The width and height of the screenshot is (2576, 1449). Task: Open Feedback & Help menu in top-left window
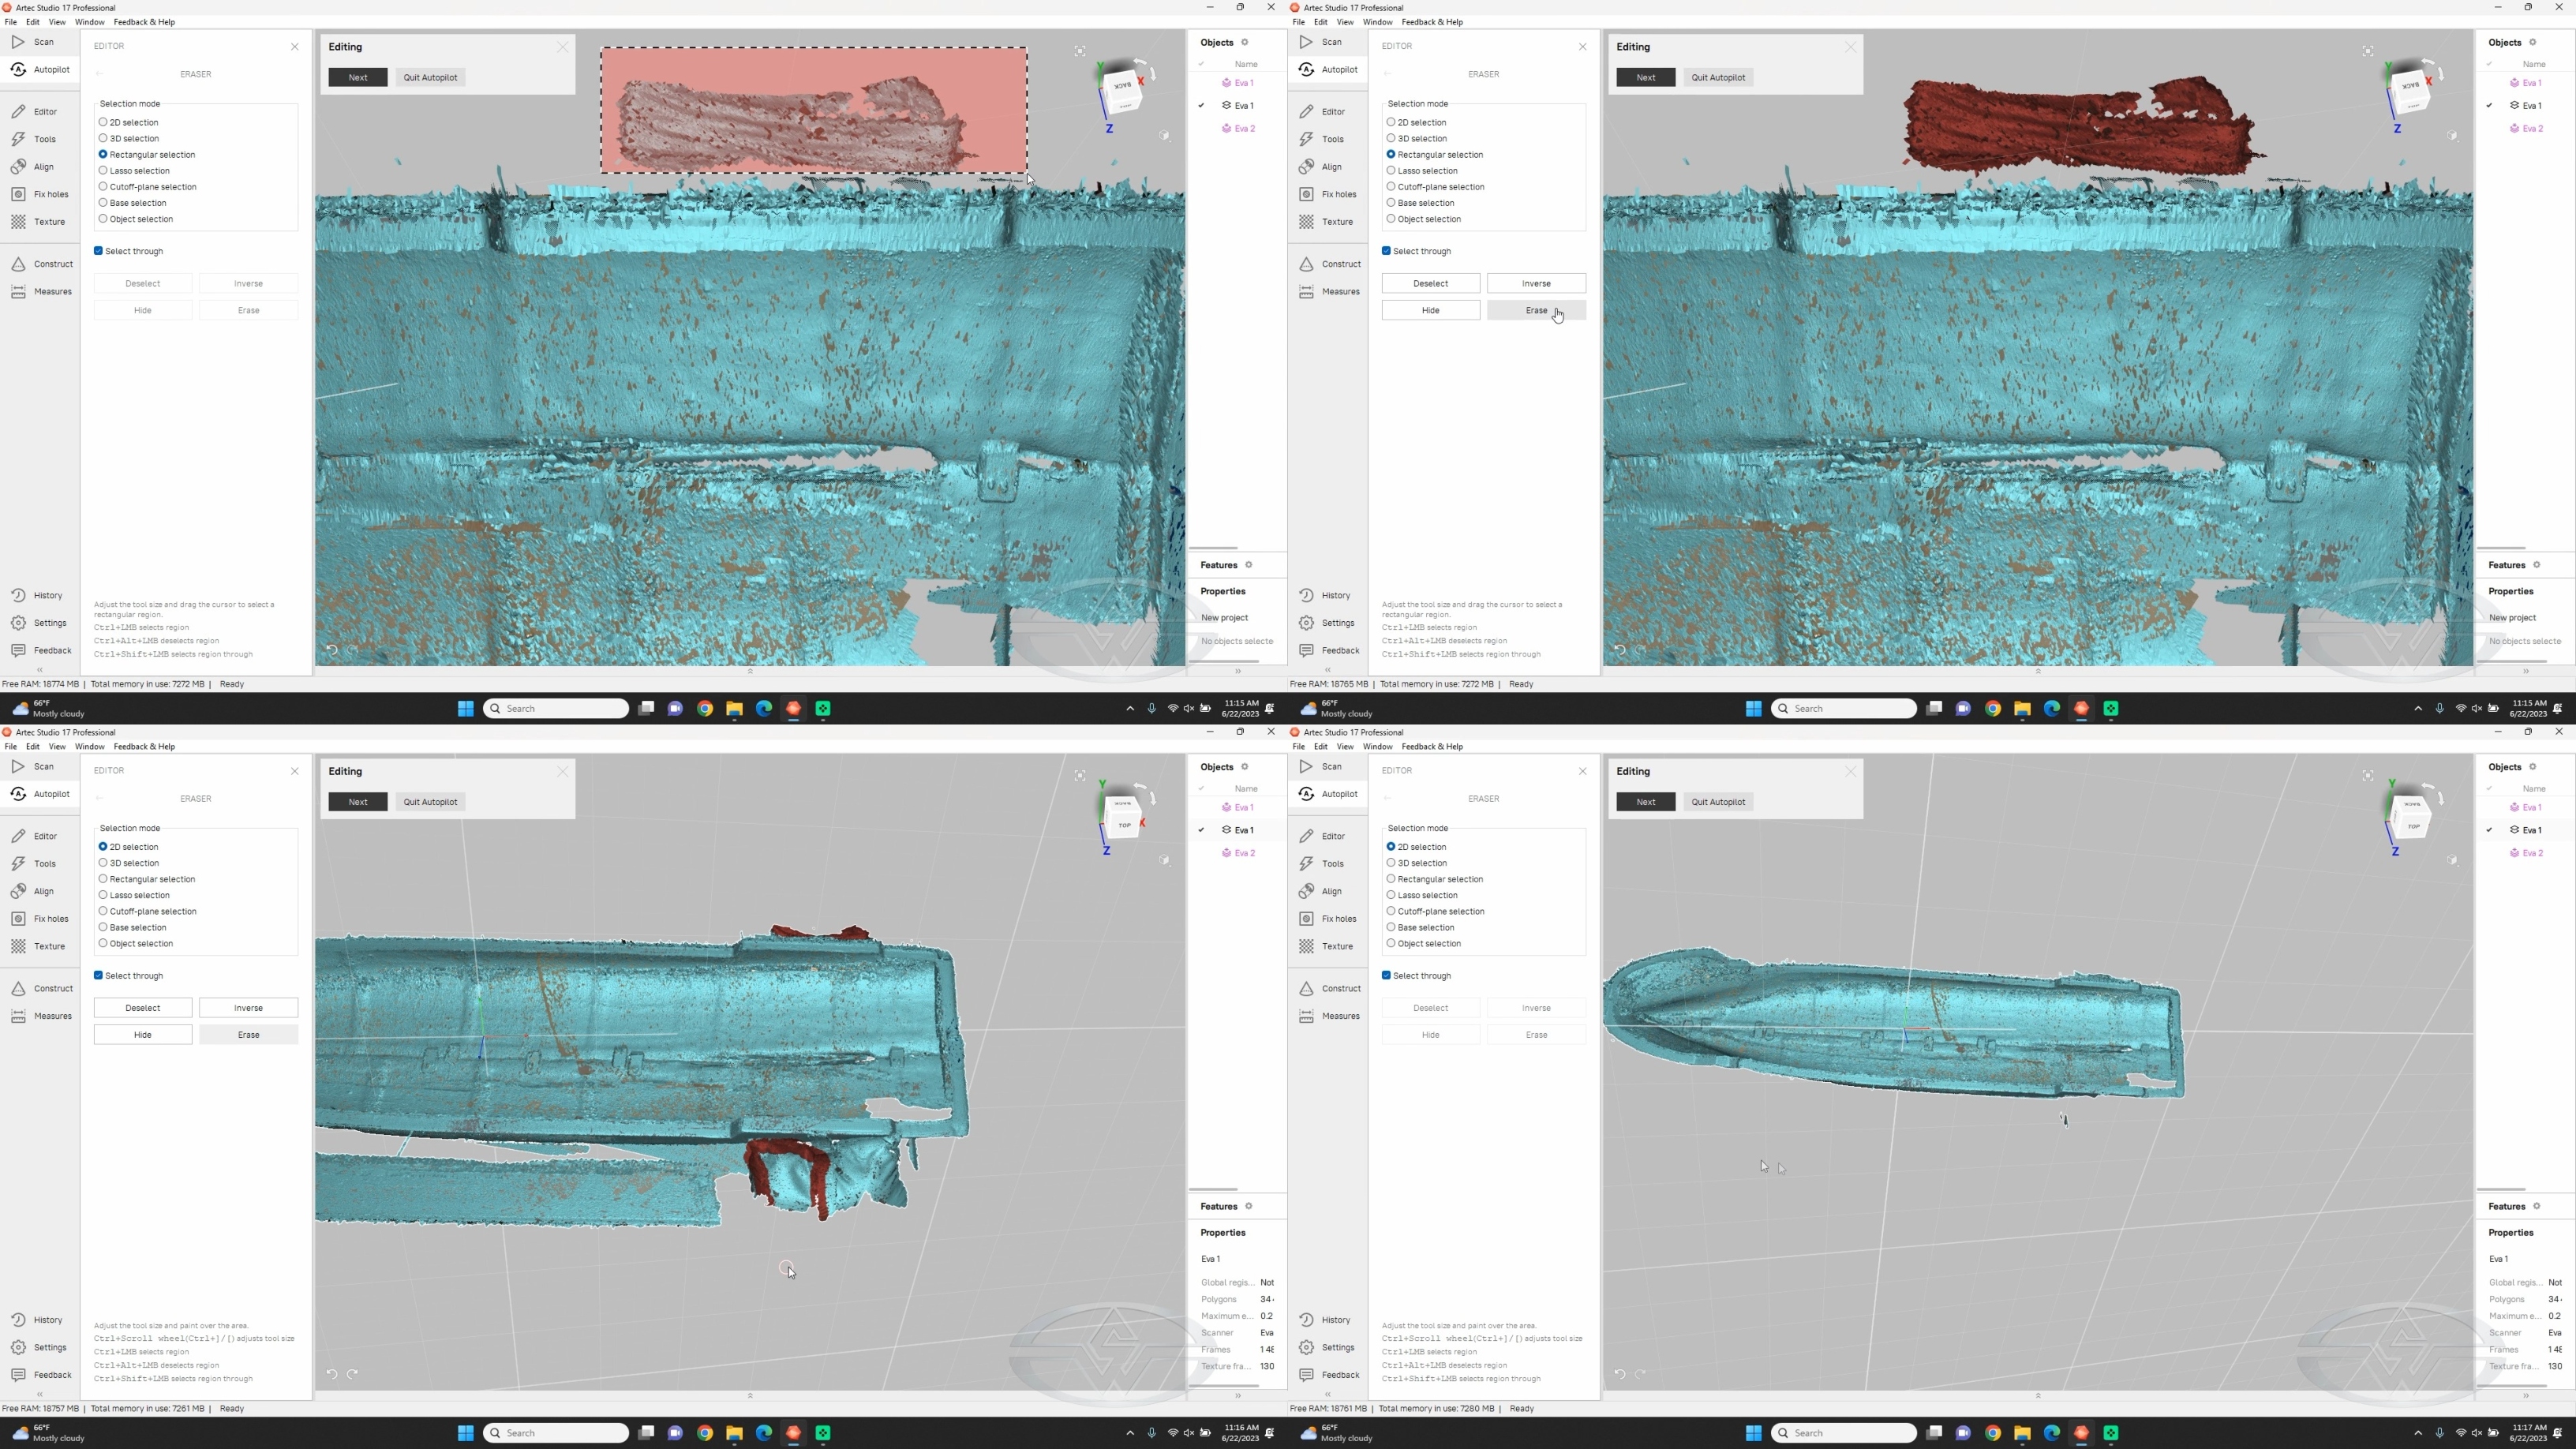144,22
